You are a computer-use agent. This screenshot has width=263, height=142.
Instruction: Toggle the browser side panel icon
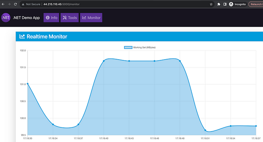point(225,4)
